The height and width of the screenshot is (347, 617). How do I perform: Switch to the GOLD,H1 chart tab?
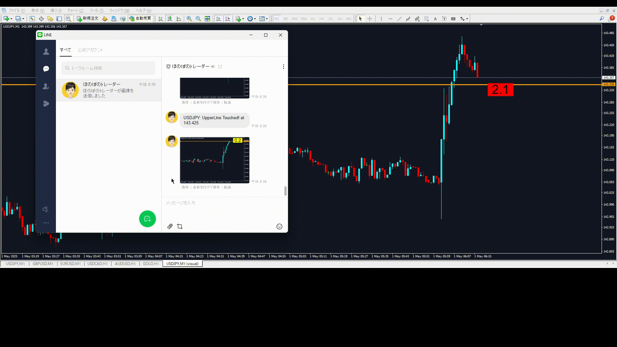click(x=151, y=264)
